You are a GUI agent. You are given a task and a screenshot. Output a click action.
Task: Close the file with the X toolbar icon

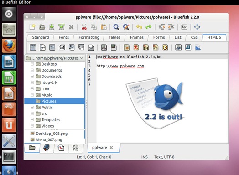[71, 27]
